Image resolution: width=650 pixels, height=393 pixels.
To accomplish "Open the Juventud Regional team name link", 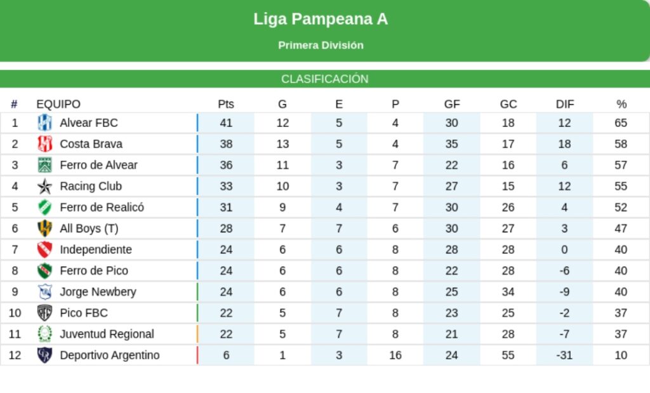I will coord(107,334).
